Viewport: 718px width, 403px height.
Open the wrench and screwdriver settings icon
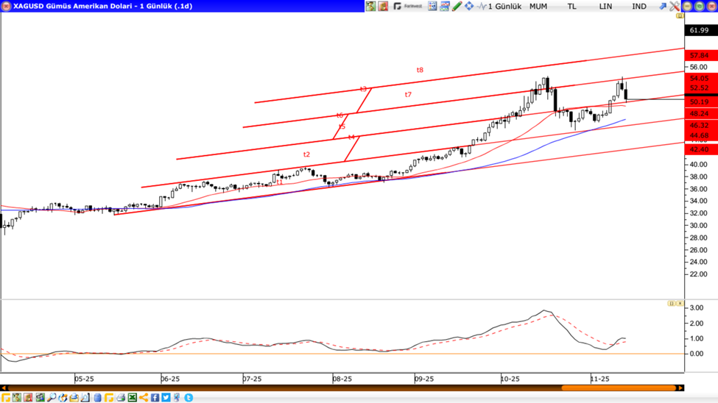[675, 6]
